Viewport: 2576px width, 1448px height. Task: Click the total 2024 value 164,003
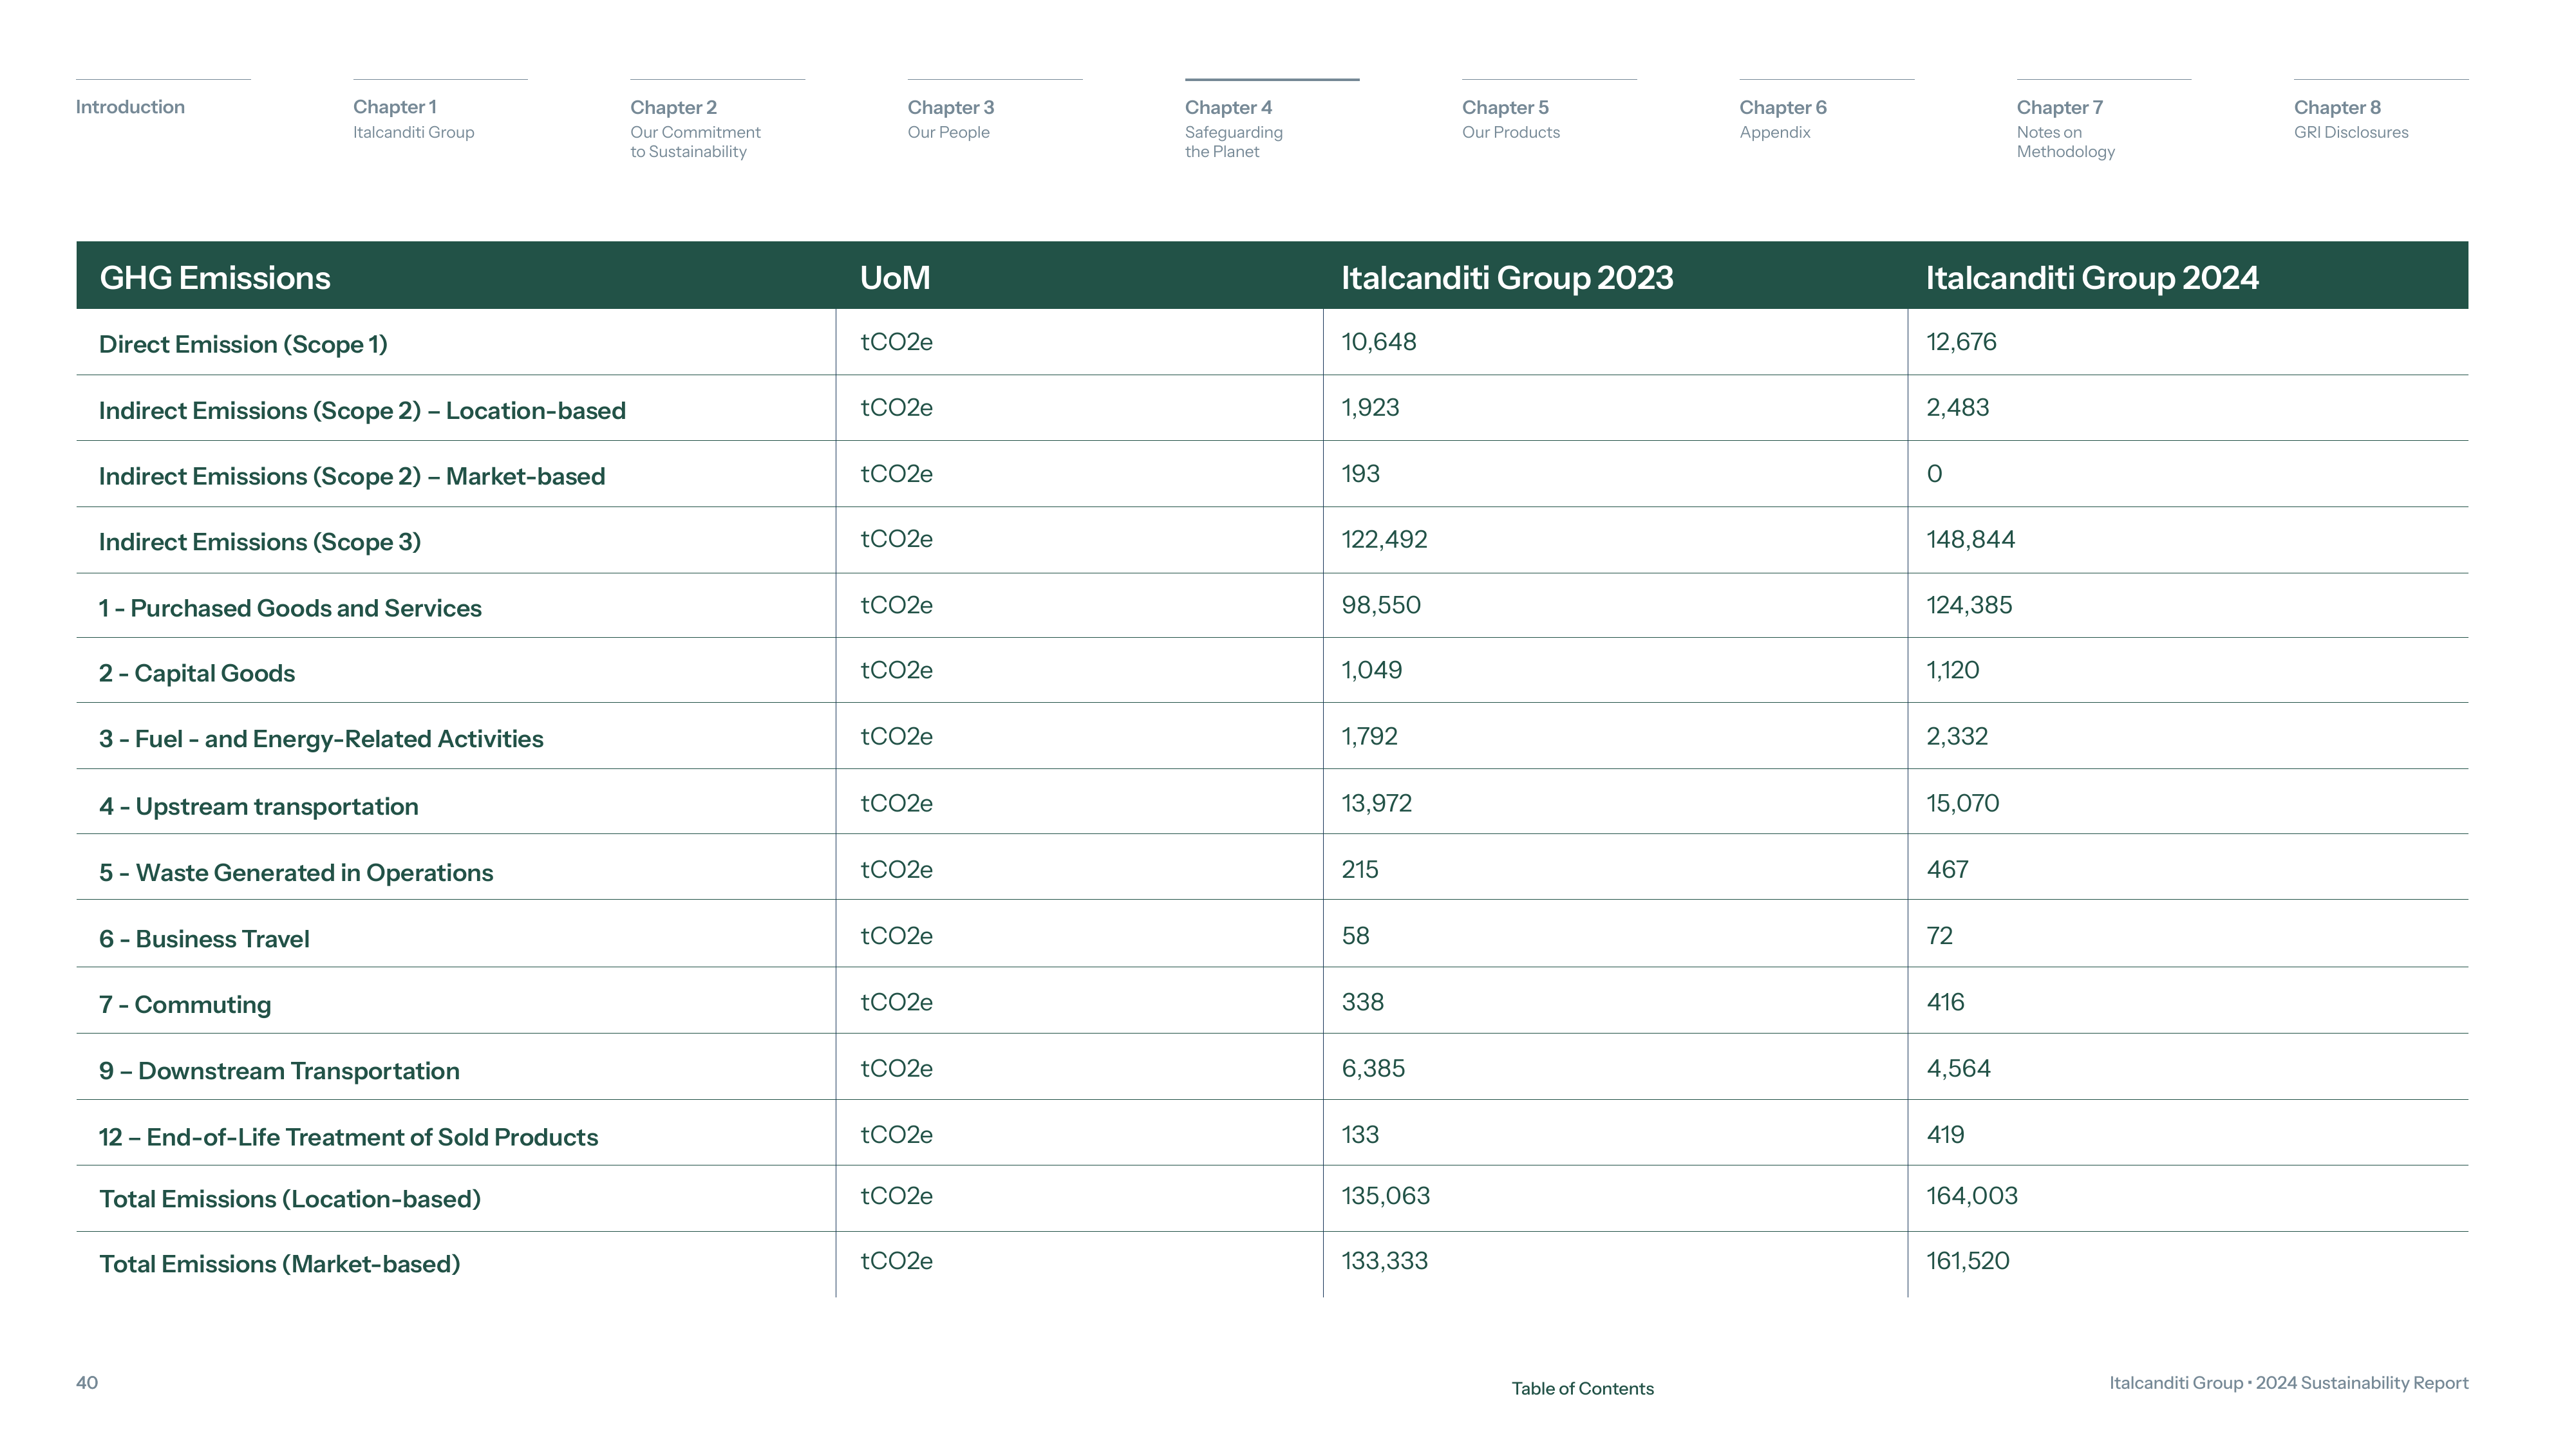click(x=1972, y=1195)
